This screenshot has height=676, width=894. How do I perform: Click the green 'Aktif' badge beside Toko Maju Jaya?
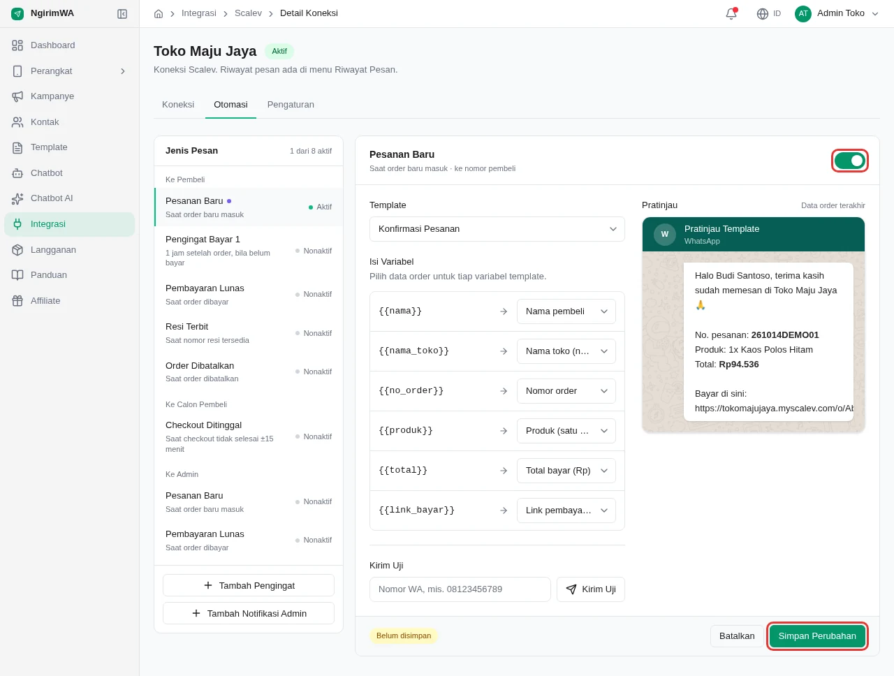pyautogui.click(x=279, y=51)
